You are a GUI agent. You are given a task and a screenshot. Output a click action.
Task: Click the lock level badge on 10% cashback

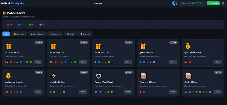pyautogui.click(x=39, y=72)
